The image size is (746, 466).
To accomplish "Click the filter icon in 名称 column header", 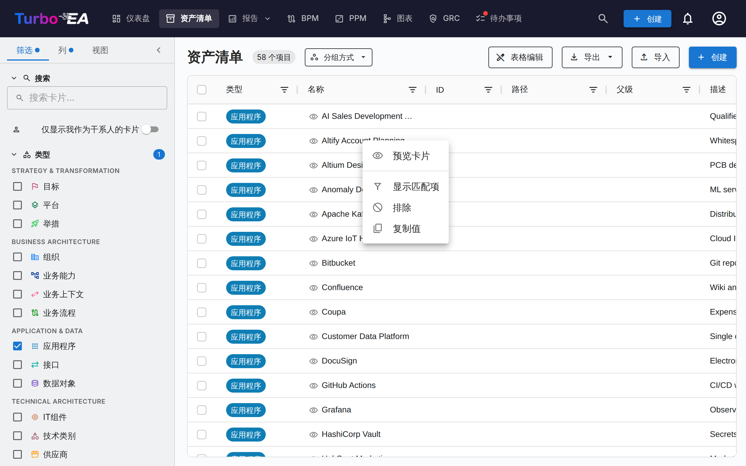I will pos(412,90).
